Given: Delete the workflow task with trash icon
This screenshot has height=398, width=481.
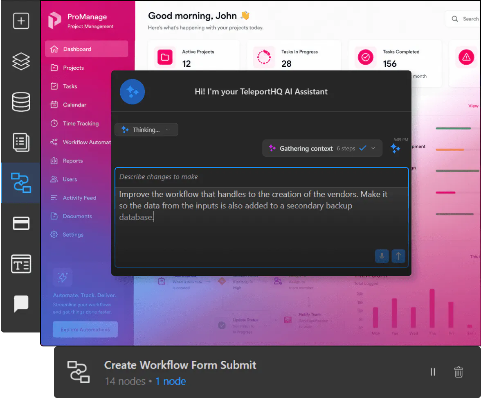Looking at the screenshot, I should pyautogui.click(x=459, y=372).
